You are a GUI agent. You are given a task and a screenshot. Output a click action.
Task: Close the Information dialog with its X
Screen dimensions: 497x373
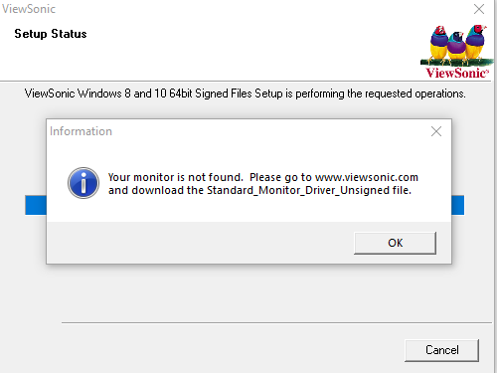click(436, 131)
